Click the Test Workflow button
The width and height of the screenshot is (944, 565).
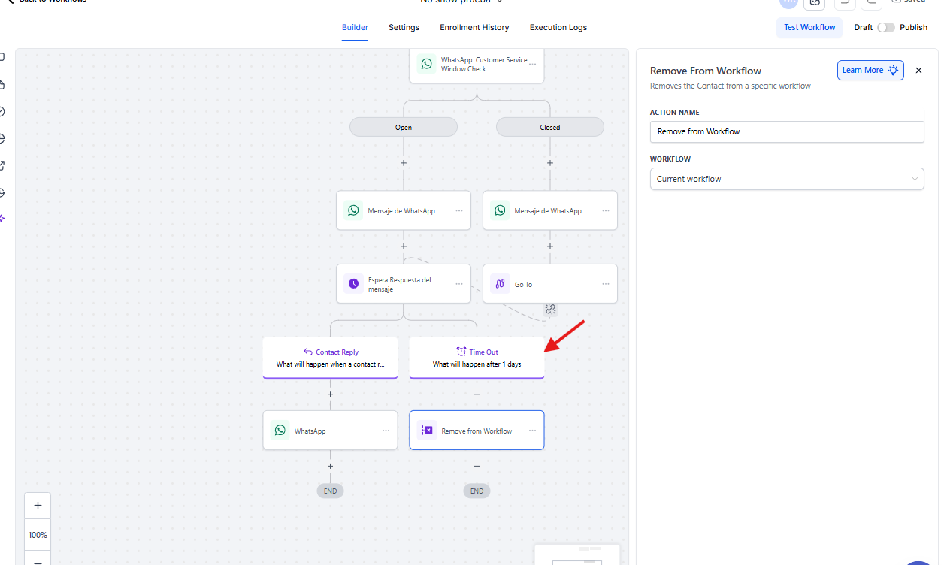809,27
